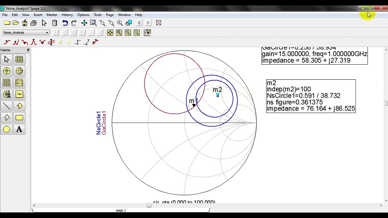Select marker m2 on the Smith chart
This screenshot has height=218, width=388.
[218, 95]
